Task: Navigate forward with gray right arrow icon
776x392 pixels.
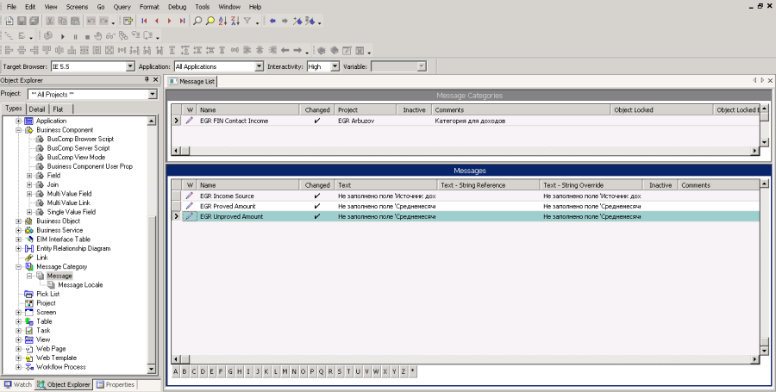Action: tap(285, 21)
